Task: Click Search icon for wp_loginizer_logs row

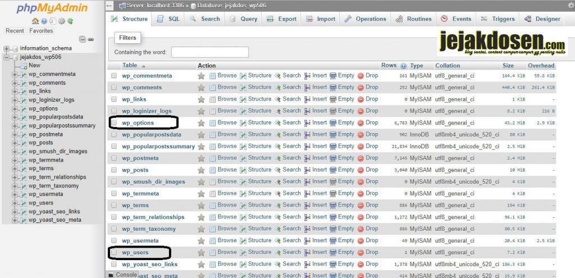Action: coord(277,111)
